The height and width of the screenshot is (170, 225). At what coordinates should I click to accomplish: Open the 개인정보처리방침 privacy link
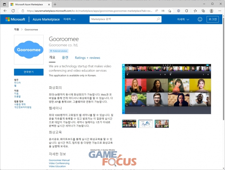(23, 107)
